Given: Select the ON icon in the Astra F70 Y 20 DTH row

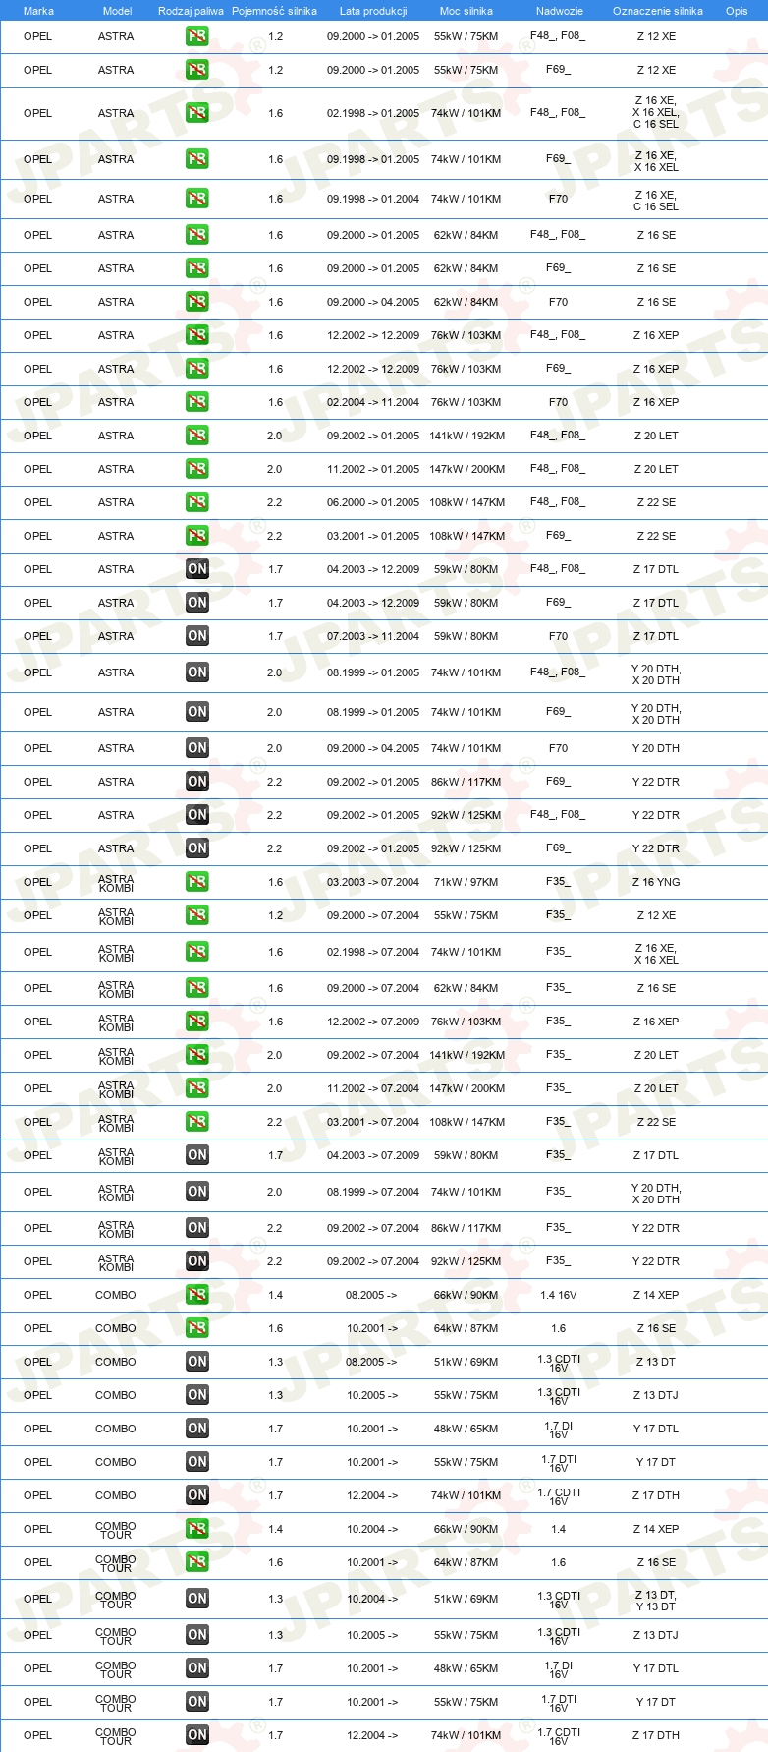Looking at the screenshot, I should click(x=197, y=748).
